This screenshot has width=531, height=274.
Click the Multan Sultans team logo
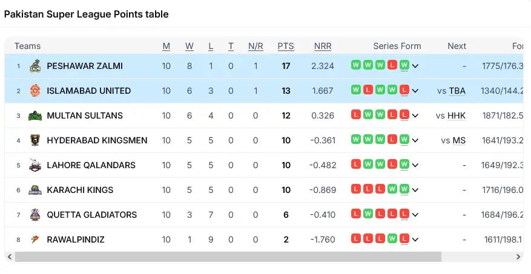(35, 116)
